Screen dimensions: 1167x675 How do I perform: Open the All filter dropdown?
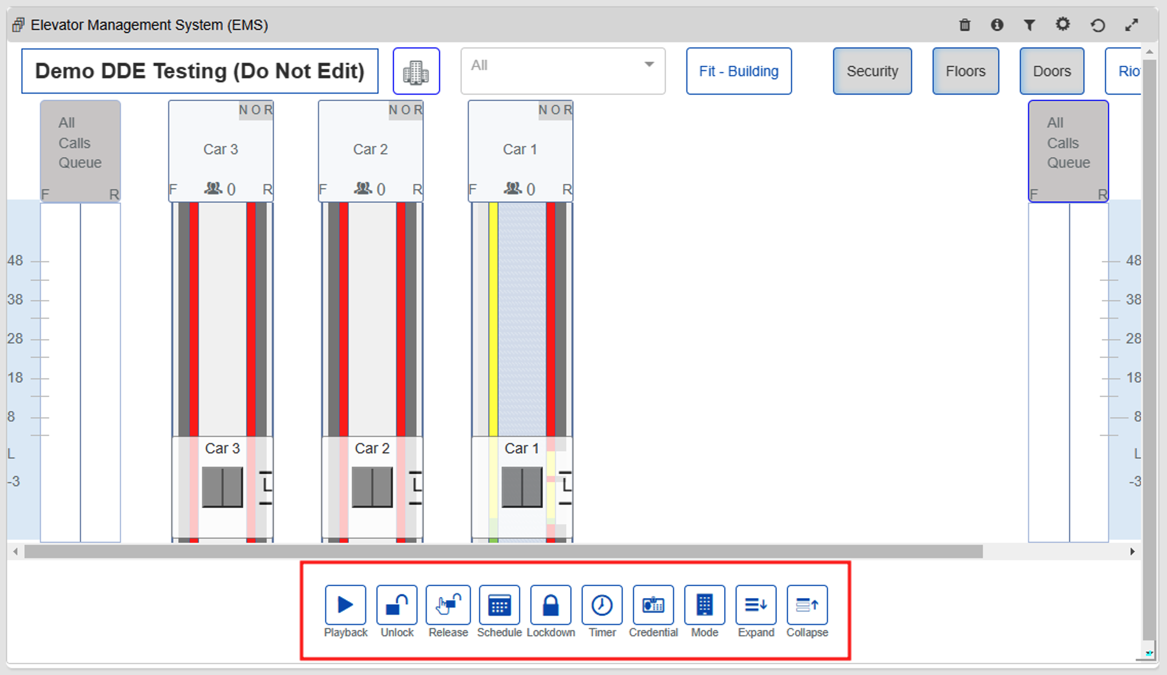point(562,71)
